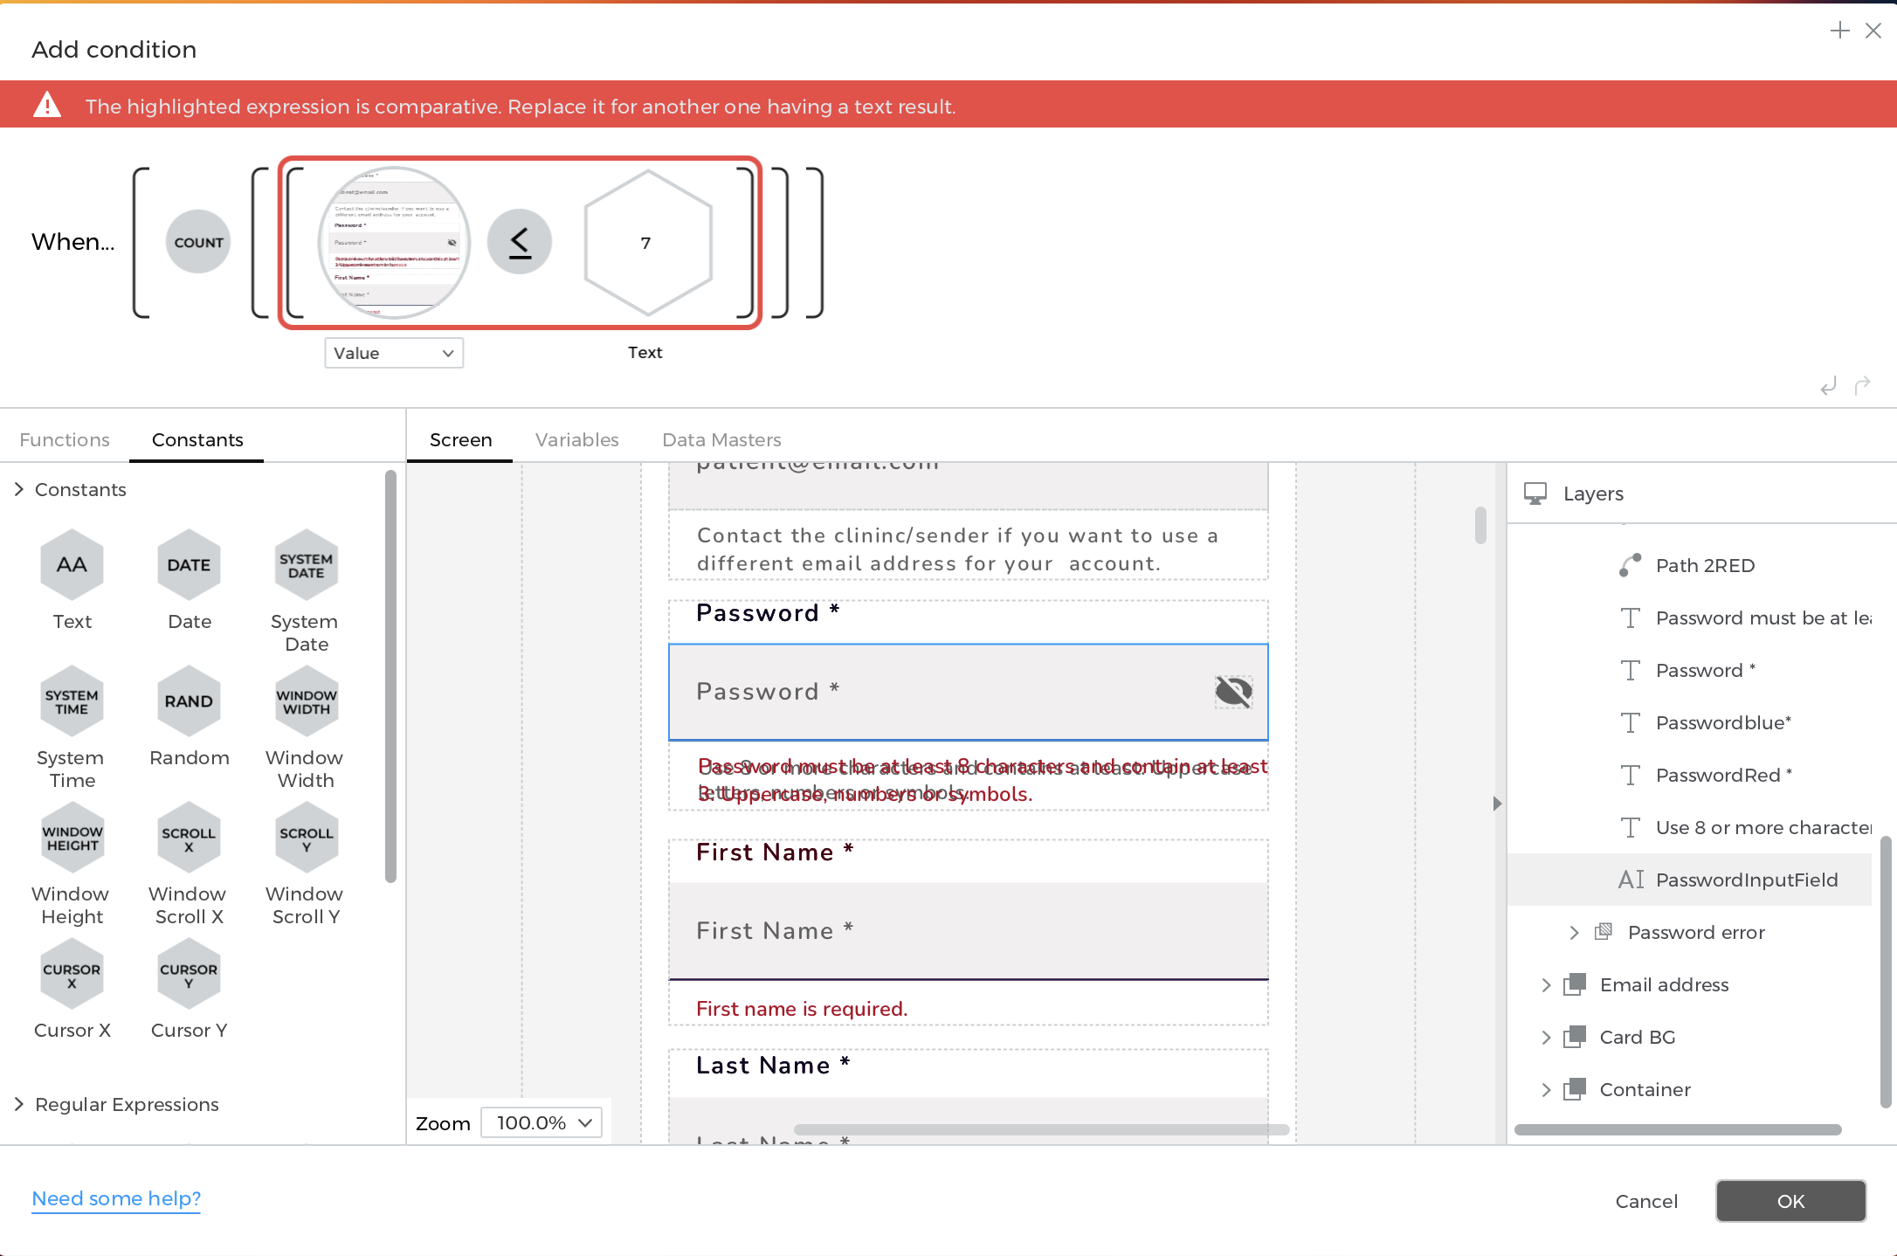Select the Text constant hexagon

tap(72, 565)
